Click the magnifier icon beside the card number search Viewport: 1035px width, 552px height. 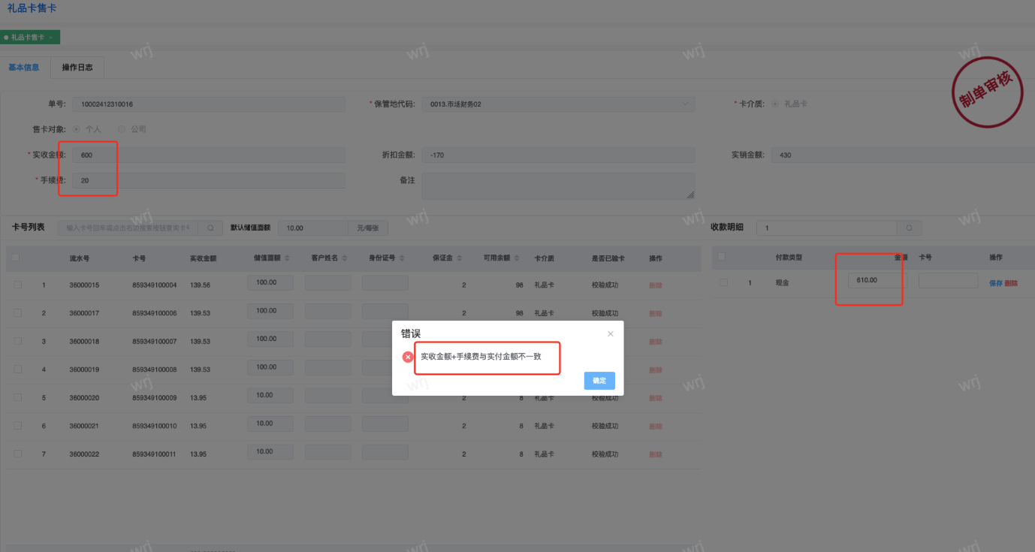[x=210, y=228]
